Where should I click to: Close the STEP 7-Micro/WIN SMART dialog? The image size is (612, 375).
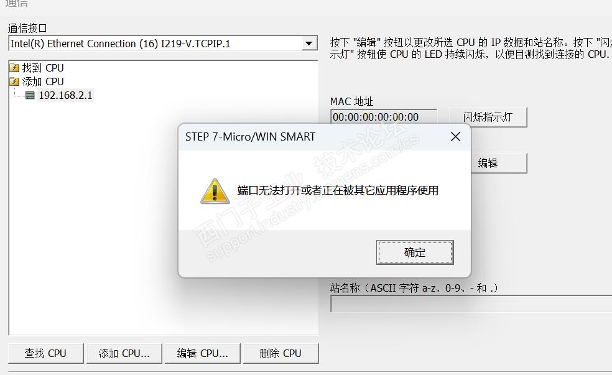pos(455,137)
